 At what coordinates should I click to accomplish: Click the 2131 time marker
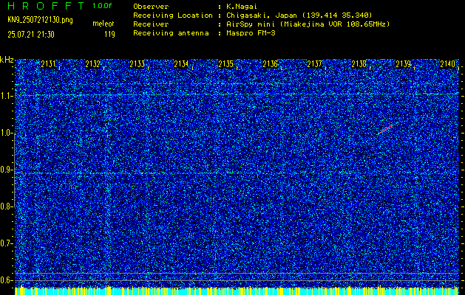click(48, 64)
